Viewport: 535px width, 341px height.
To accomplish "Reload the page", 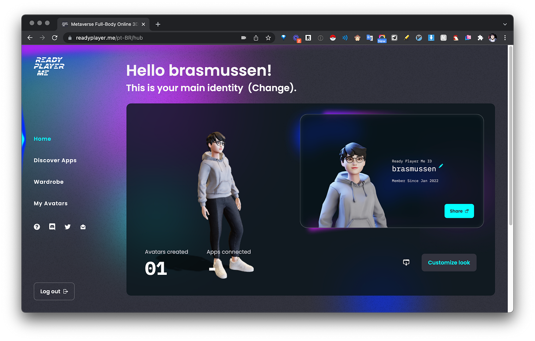I will pyautogui.click(x=55, y=38).
